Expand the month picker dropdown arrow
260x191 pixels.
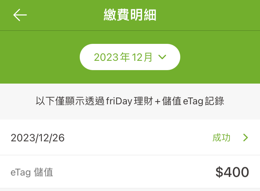point(162,57)
